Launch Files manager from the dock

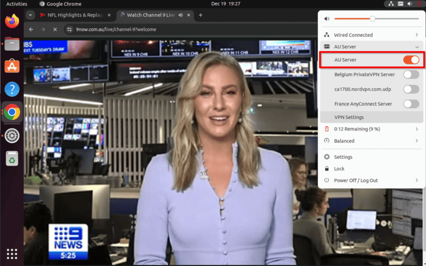click(x=12, y=44)
